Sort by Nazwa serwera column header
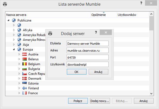Viewport: 159px width, 109px height. (x=48, y=15)
